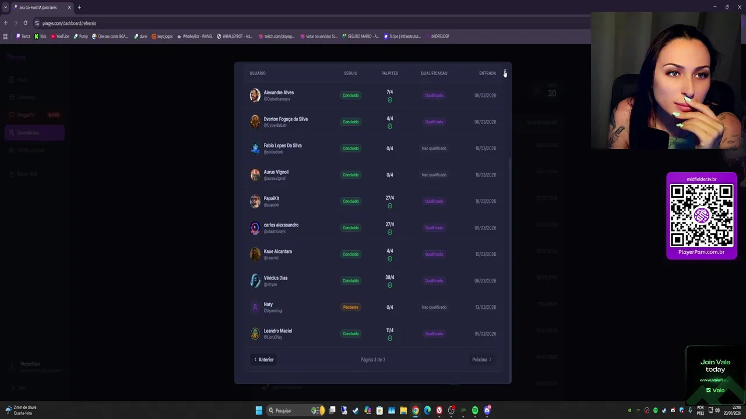
Task: Click Concluído badge for Alexandre Alves
Action: pos(350,95)
